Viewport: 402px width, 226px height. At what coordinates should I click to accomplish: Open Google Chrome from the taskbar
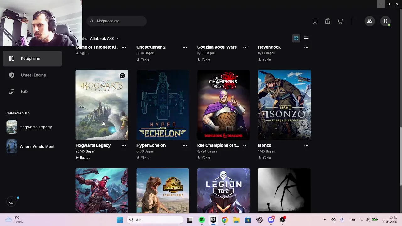(x=225, y=220)
